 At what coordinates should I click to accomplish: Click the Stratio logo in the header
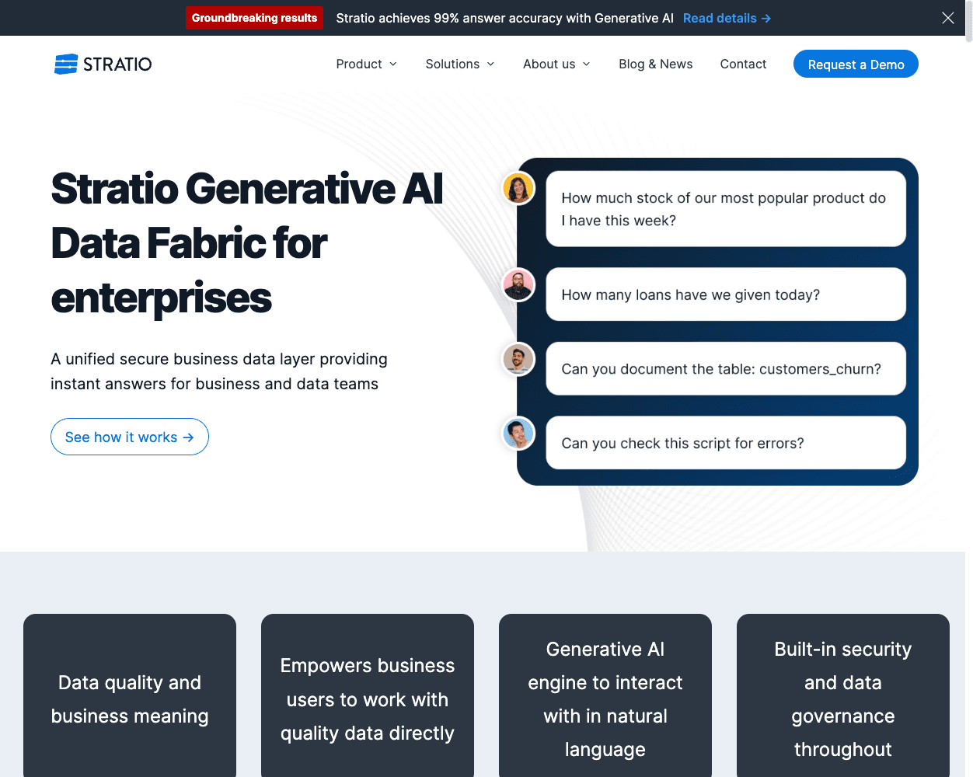click(x=103, y=64)
